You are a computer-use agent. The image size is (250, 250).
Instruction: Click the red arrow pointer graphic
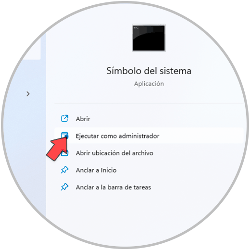(x=57, y=149)
